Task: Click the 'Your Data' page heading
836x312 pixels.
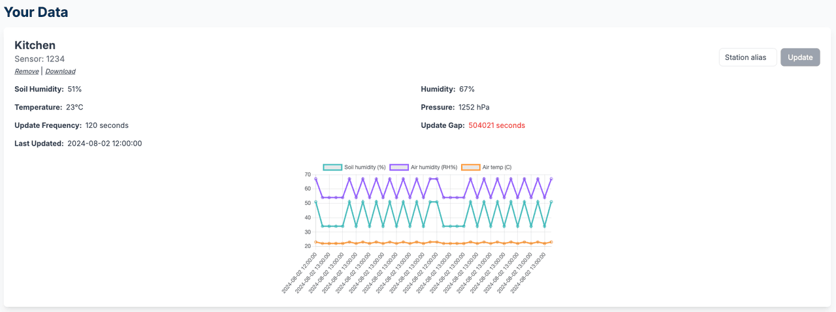Action: [36, 12]
